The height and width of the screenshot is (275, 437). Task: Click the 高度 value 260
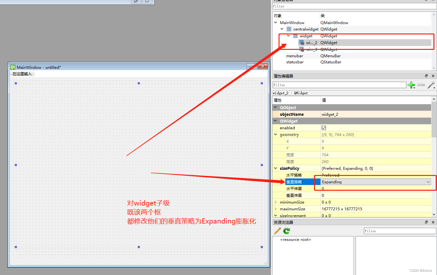pos(325,161)
